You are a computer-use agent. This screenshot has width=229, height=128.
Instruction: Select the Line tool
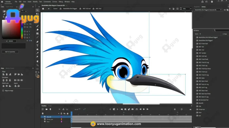coord(37,37)
